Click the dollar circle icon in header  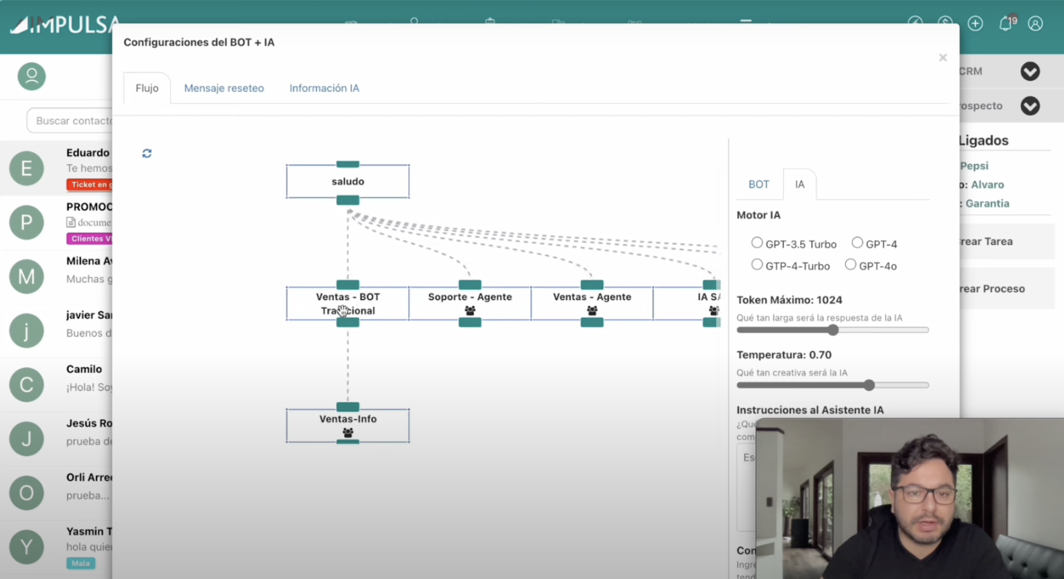[945, 23]
